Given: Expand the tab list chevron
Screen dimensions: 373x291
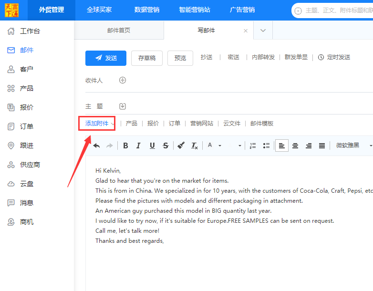Looking at the screenshot, I should pos(263,31).
